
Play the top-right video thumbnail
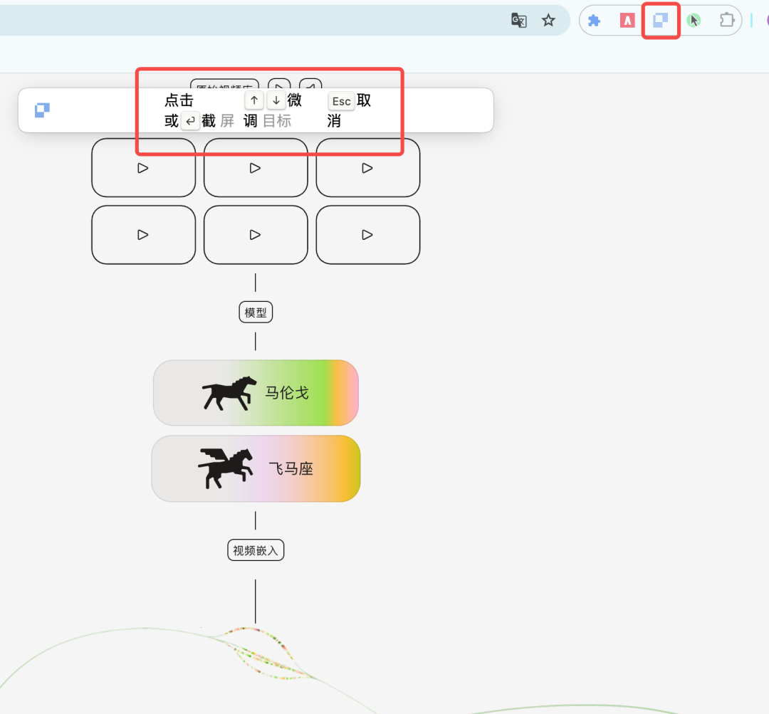point(367,168)
